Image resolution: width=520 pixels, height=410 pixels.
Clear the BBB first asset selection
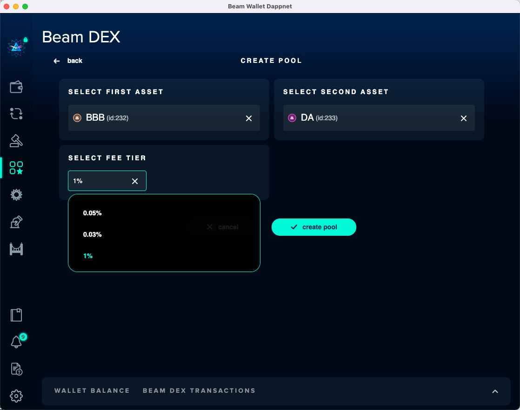[249, 118]
